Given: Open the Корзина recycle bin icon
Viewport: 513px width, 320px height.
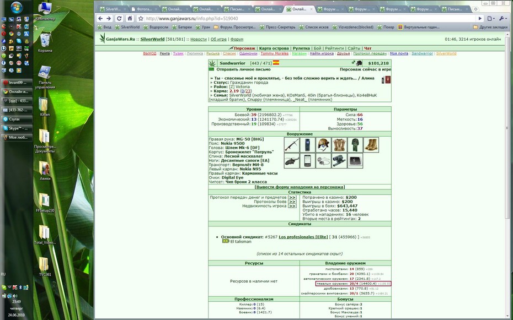Looking at the screenshot, I should [x=45, y=43].
